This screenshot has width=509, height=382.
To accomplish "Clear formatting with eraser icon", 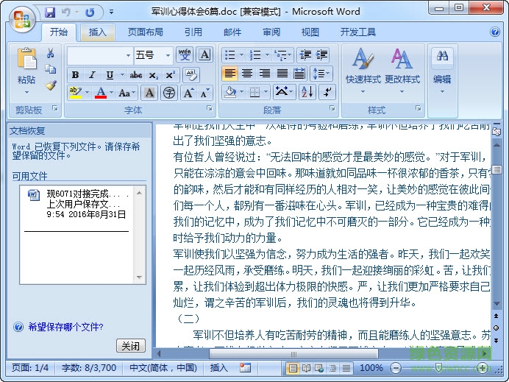I will tap(191, 75).
